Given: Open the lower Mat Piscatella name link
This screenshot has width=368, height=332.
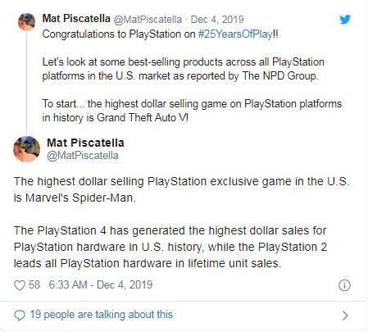Looking at the screenshot, I should coord(85,143).
